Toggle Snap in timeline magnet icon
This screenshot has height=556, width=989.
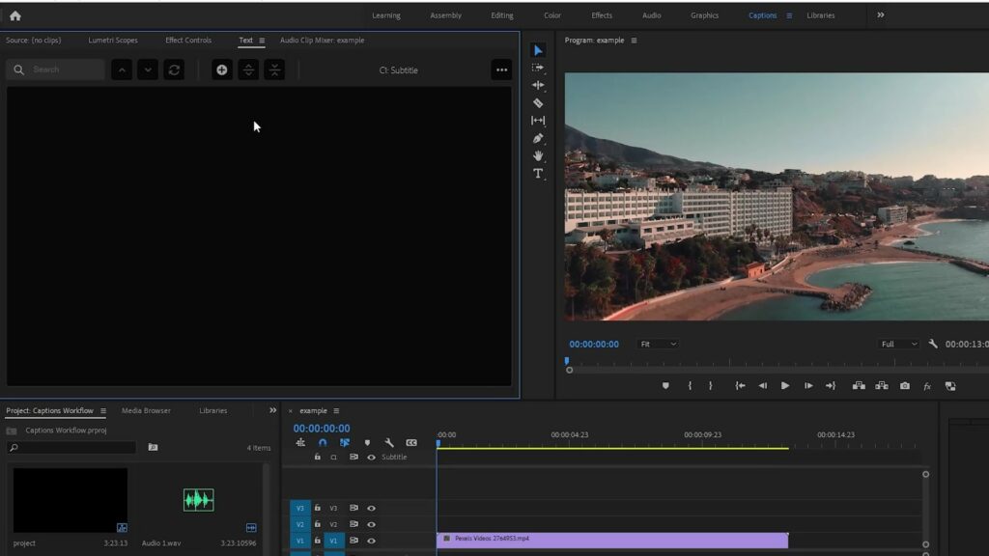pos(323,443)
